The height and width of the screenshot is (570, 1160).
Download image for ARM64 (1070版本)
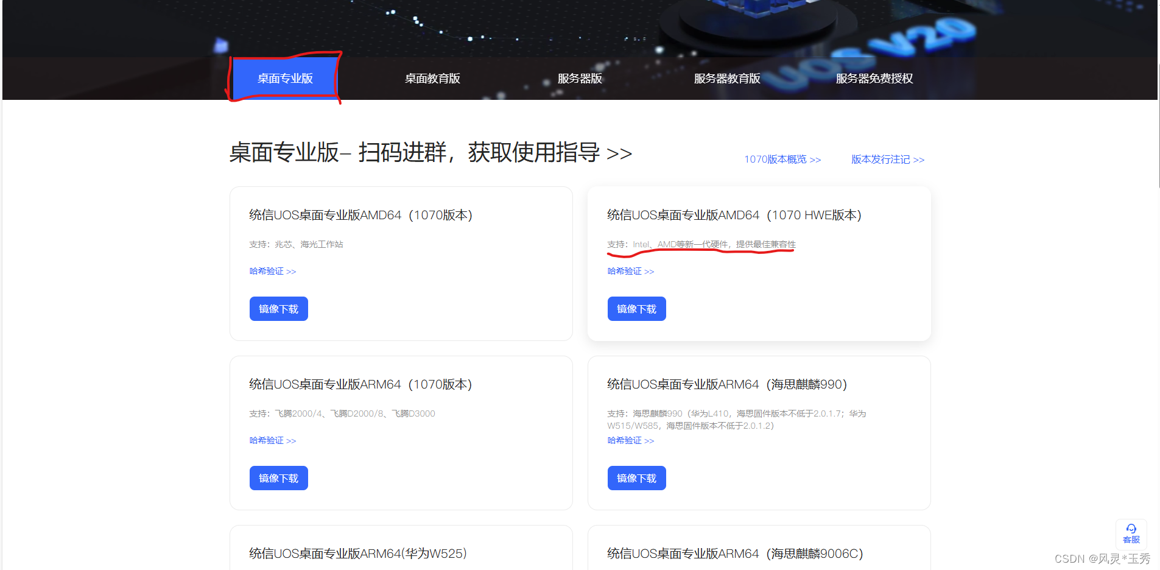[x=279, y=478]
